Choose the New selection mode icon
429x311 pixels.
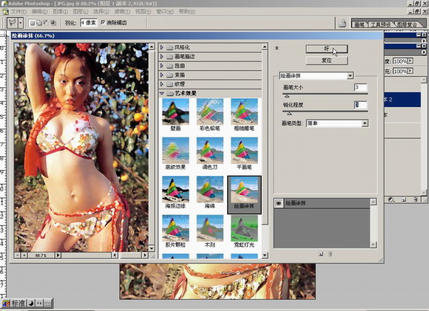pyautogui.click(x=33, y=23)
